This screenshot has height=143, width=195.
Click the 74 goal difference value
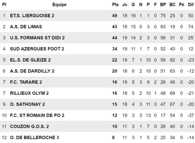(x=191, y=27)
